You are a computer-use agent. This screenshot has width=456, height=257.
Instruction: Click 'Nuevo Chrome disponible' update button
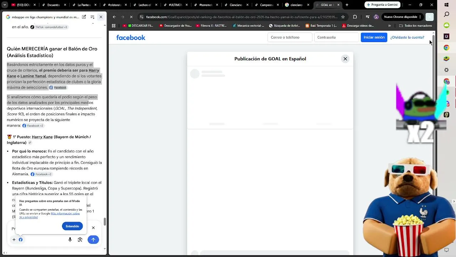[403, 17]
